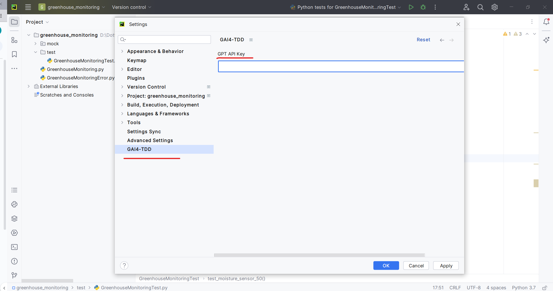The image size is (553, 291).
Task: Open Terminal tool window
Action: [x=14, y=247]
